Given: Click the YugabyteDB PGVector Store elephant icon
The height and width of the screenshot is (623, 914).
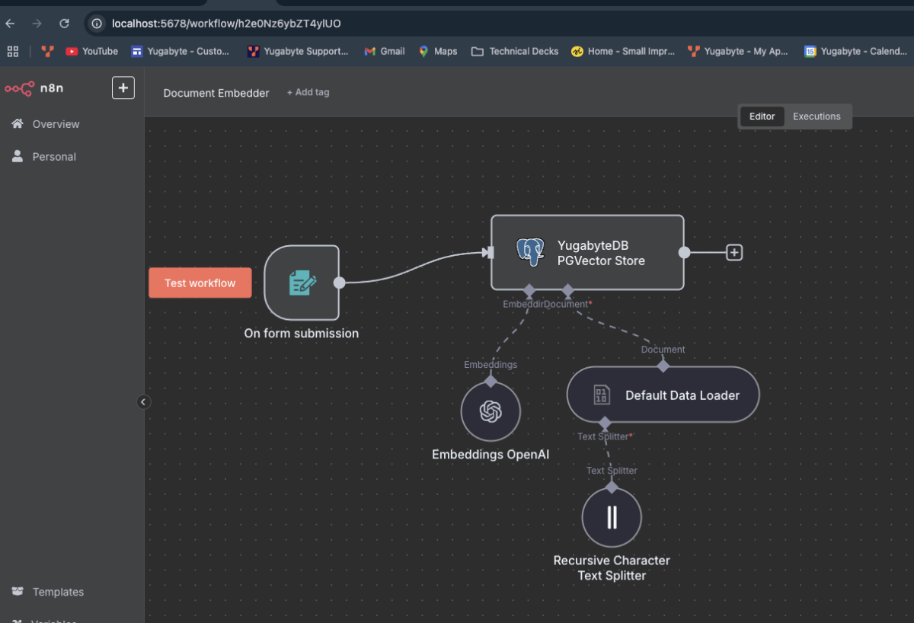Looking at the screenshot, I should [x=530, y=252].
